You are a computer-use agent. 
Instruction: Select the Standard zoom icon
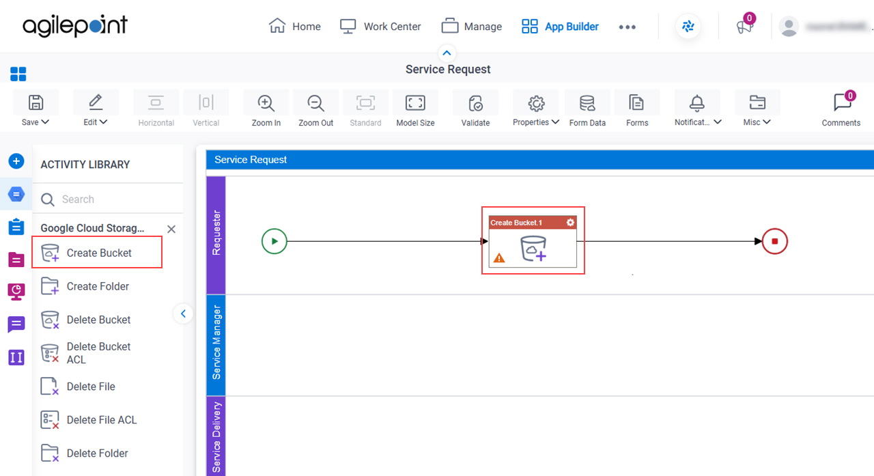tap(365, 102)
